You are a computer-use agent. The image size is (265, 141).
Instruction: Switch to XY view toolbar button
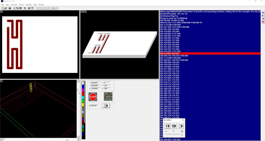37,8
